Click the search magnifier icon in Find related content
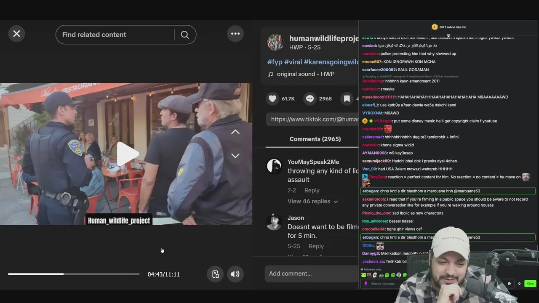 [x=185, y=35]
